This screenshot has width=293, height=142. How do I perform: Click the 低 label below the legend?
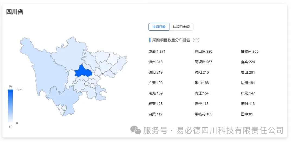(11, 127)
